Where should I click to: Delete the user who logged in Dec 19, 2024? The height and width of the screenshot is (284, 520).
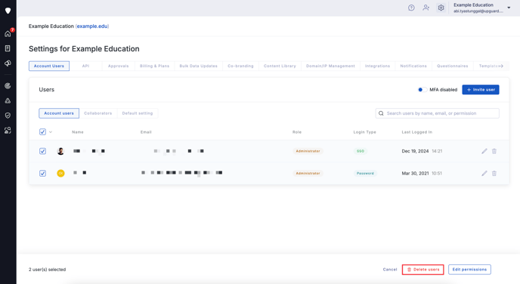(494, 151)
